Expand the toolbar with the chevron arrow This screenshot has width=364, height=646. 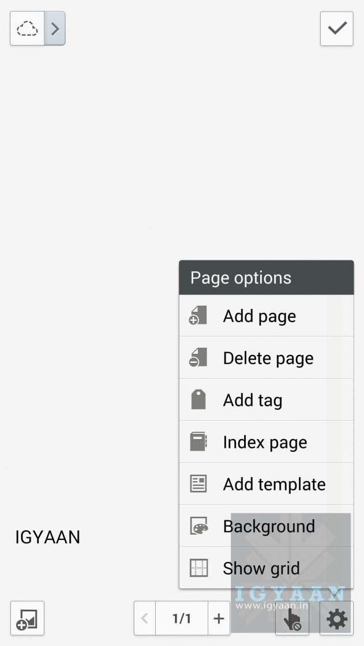[x=55, y=28]
